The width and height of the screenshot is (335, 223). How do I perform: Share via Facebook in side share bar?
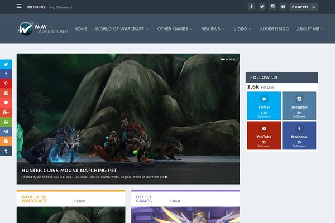pyautogui.click(x=6, y=74)
